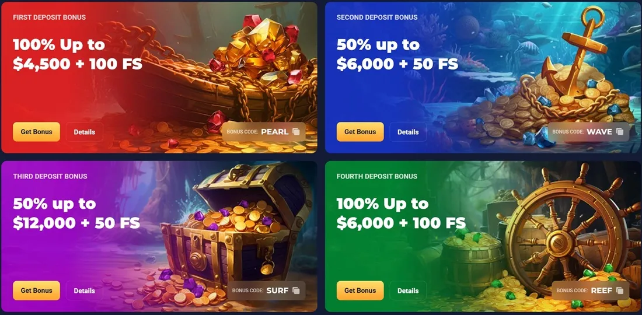View Details of fourth deposit bonus
Image resolution: width=642 pixels, height=315 pixels.
click(408, 290)
